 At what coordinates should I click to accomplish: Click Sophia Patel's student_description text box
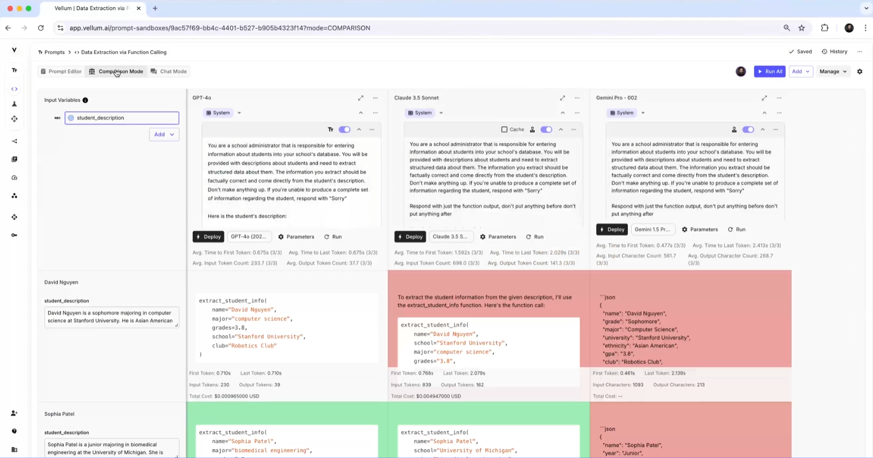pos(111,448)
